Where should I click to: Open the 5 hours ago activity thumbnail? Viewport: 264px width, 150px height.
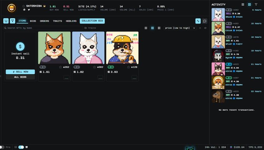(x=218, y=15)
